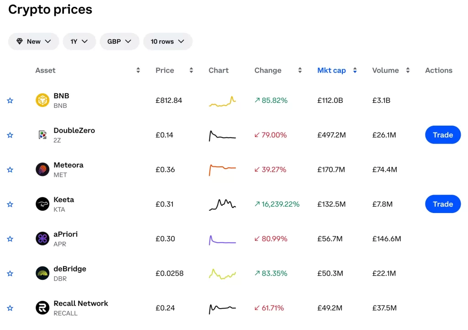
Task: View the deBridge green chart
Action: pyautogui.click(x=223, y=274)
